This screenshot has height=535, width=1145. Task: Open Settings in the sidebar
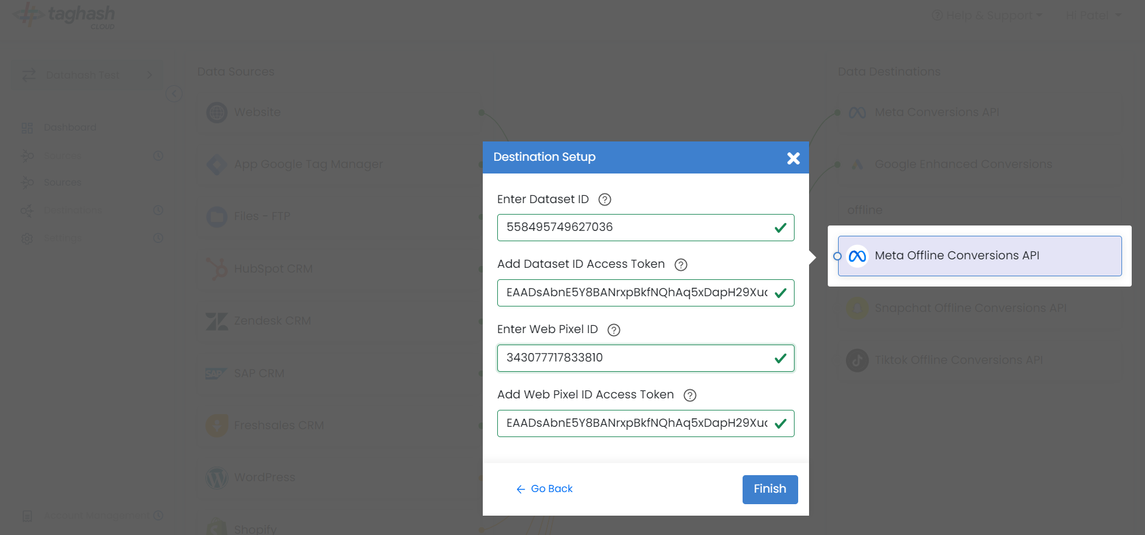tap(63, 238)
